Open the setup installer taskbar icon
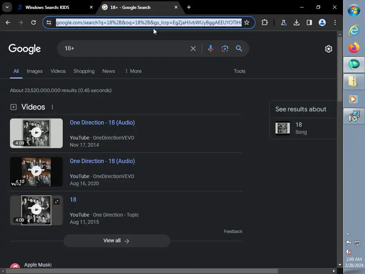365x274 pixels. (x=354, y=116)
